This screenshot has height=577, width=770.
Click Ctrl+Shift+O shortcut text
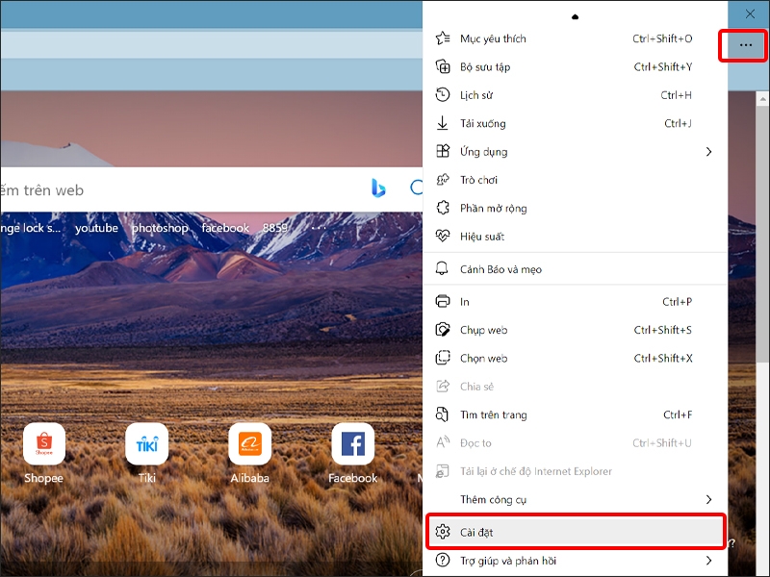pyautogui.click(x=662, y=38)
